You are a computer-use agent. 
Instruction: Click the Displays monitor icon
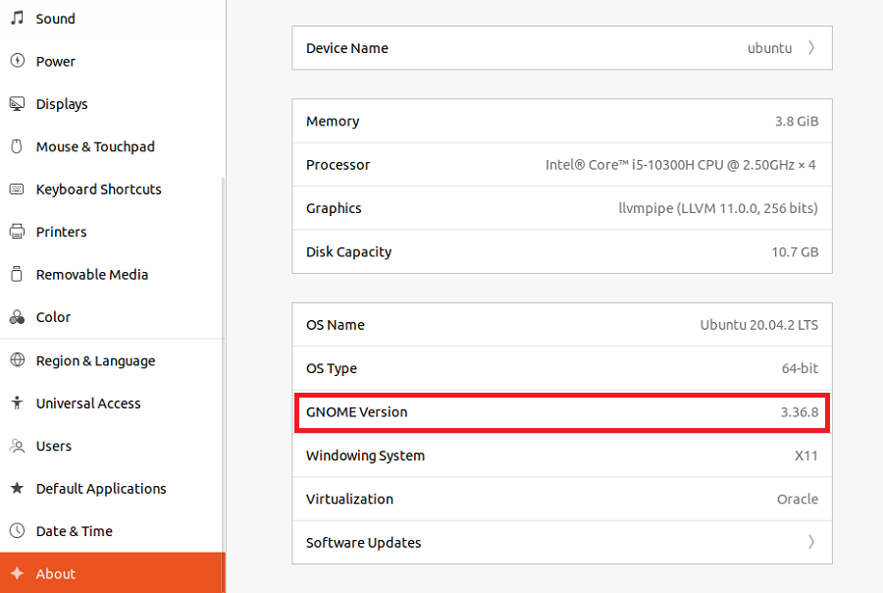point(17,104)
